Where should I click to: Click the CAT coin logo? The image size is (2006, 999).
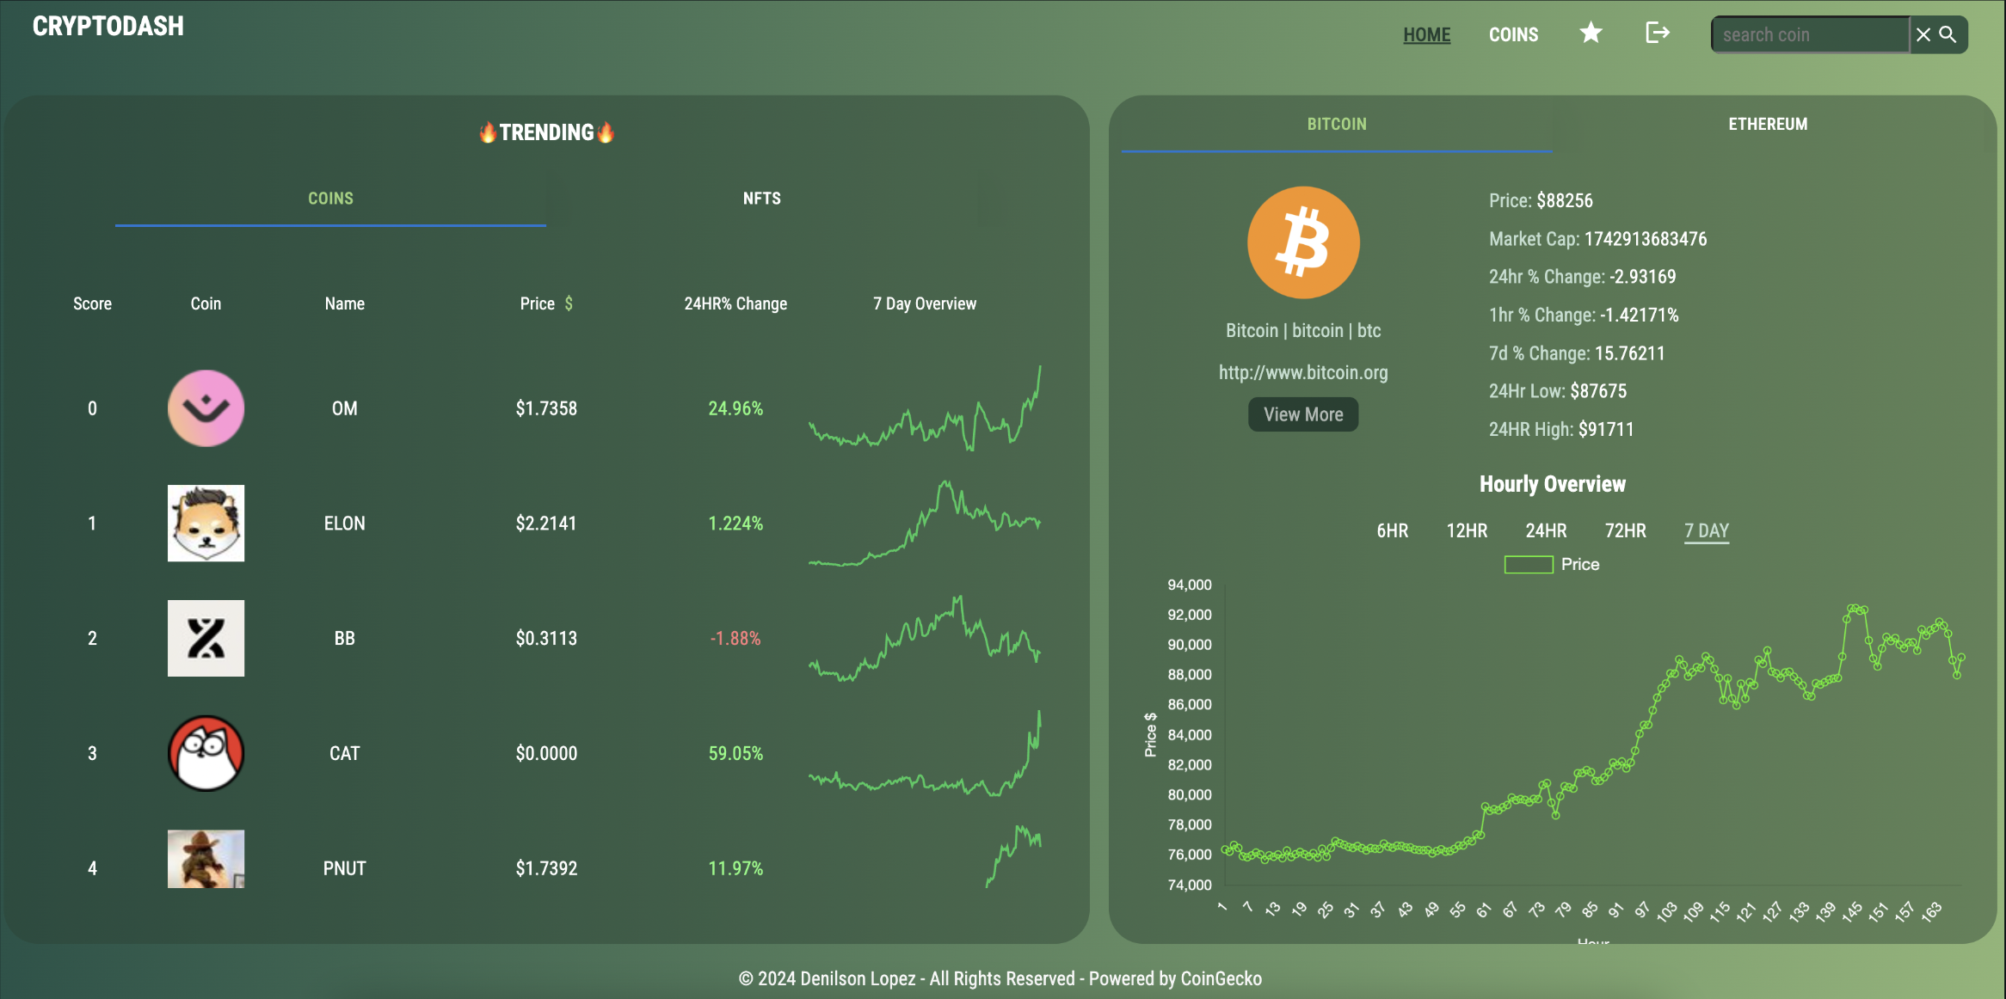206,753
